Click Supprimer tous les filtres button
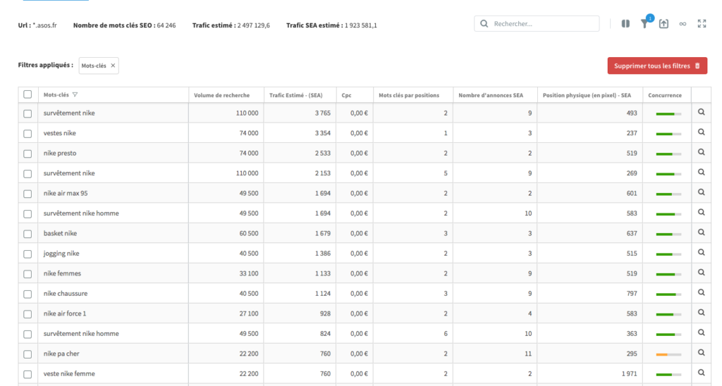Viewport: 722px width, 386px height. (657, 66)
